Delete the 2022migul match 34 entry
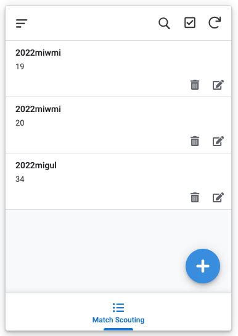238x336 pixels. (x=195, y=197)
